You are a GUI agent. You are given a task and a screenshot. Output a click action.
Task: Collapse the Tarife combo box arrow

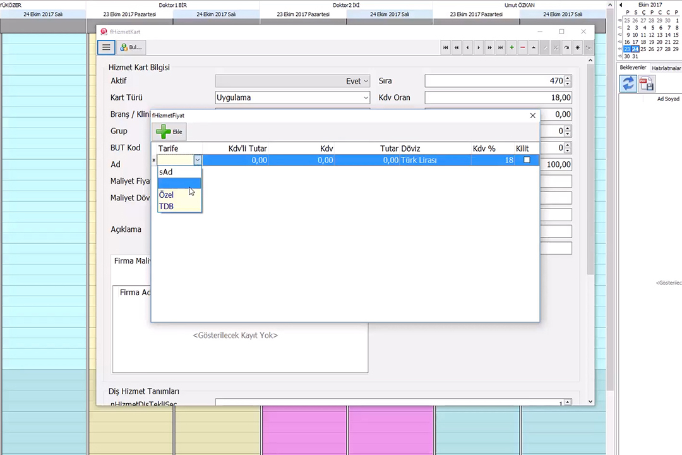[198, 161]
